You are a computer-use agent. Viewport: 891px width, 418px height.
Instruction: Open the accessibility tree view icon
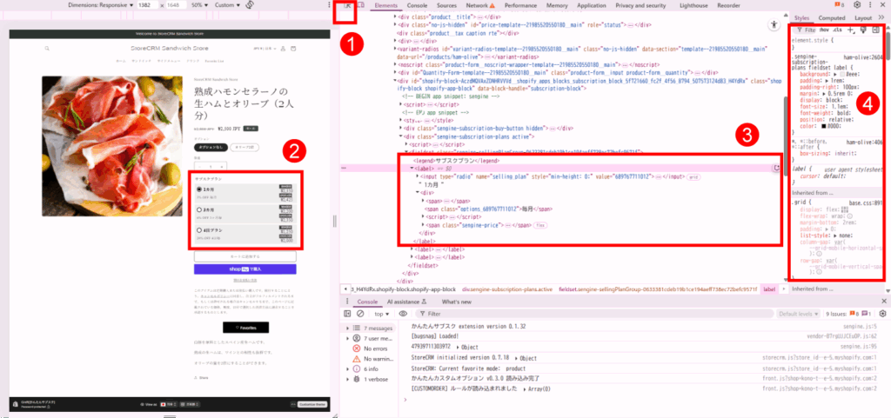774,24
